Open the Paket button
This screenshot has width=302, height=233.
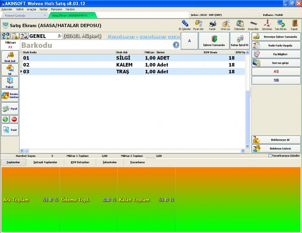10,83
